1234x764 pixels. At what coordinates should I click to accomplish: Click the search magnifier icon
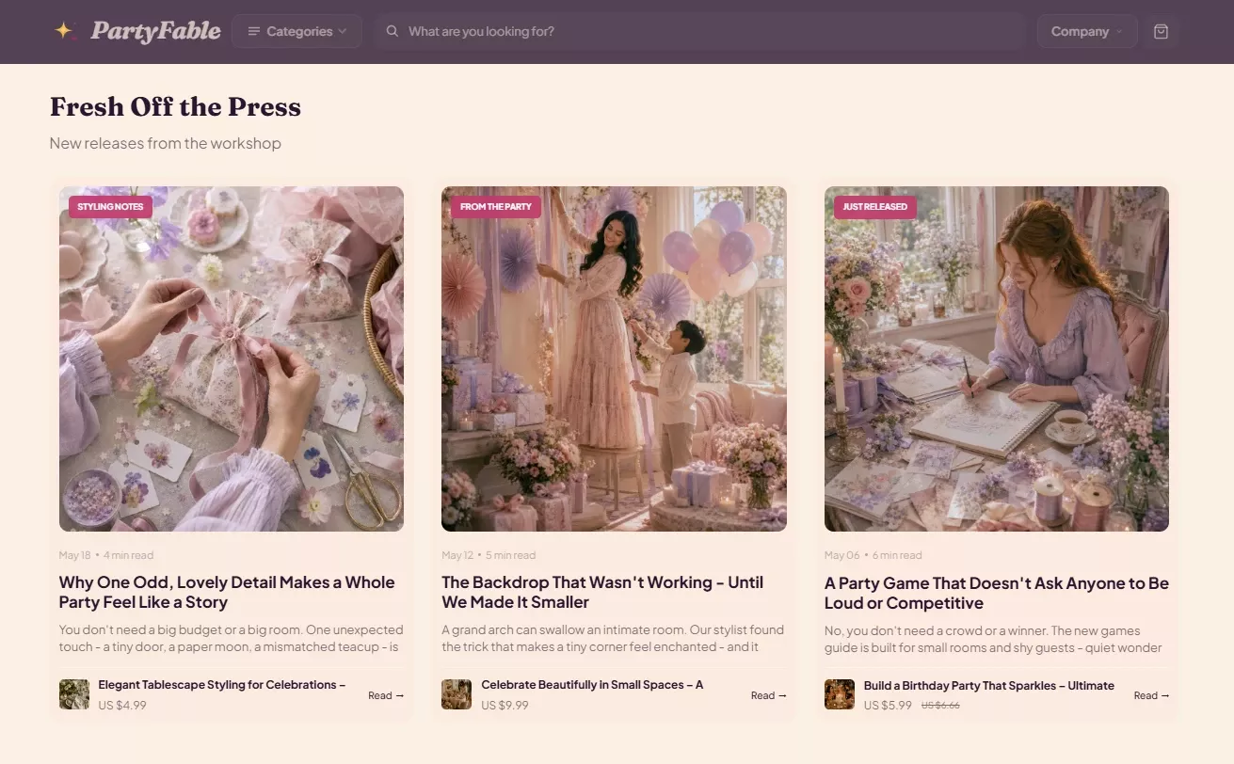(393, 31)
